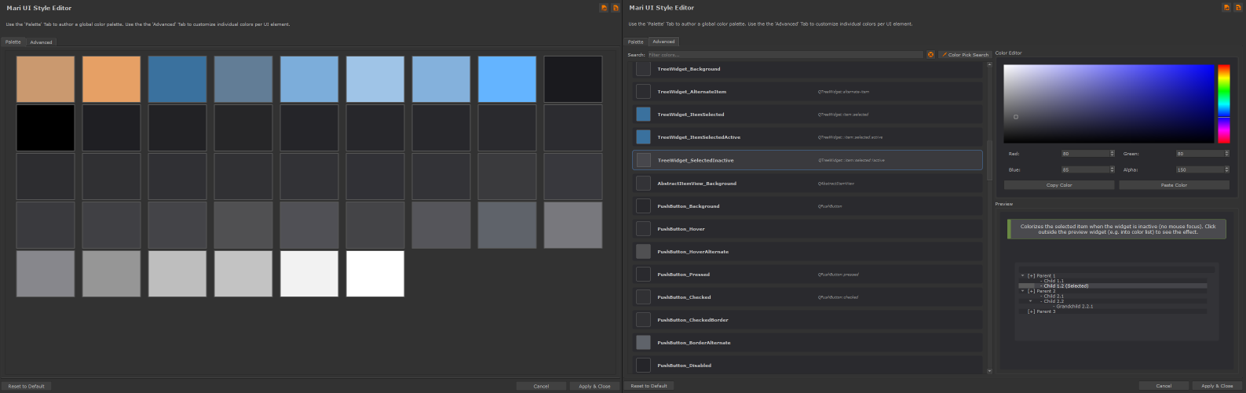Pick the pure white swatch in the palette grid
Image resolution: width=1246 pixels, height=393 pixels.
pos(375,274)
